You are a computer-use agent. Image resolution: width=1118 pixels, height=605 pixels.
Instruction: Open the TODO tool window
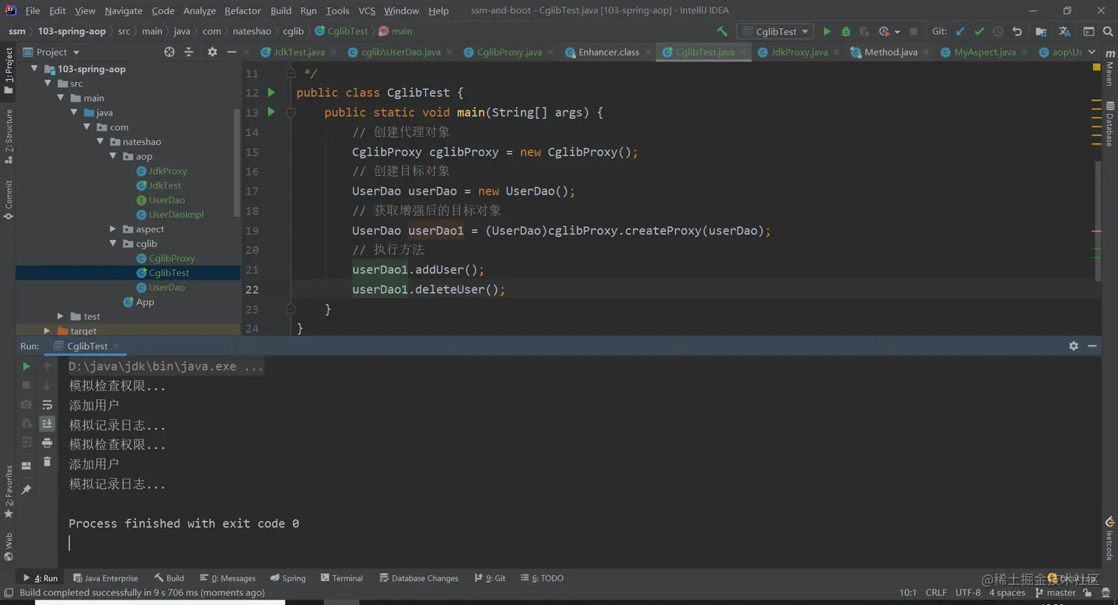(542, 578)
